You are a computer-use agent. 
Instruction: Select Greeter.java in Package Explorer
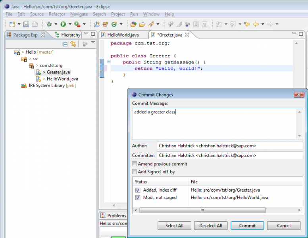(x=58, y=72)
